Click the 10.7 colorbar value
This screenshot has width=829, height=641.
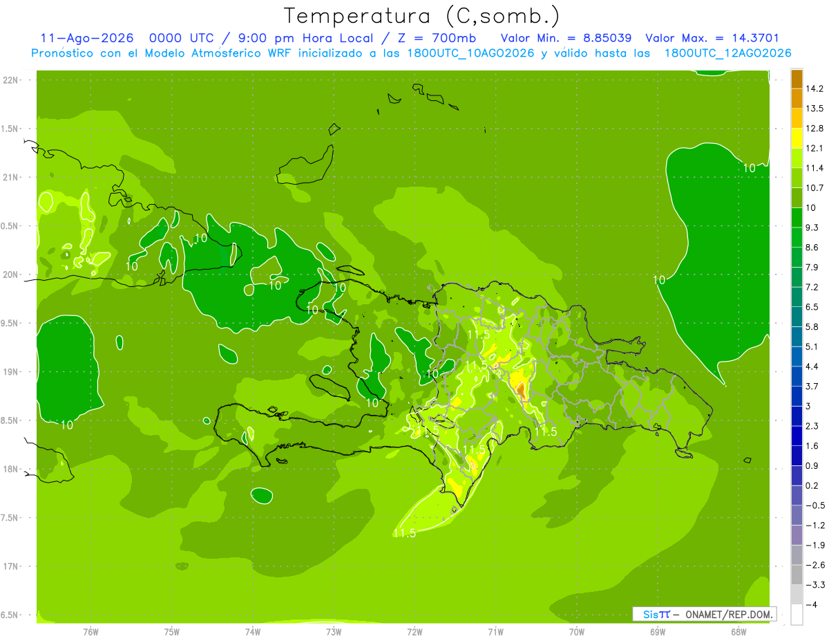[x=815, y=188]
